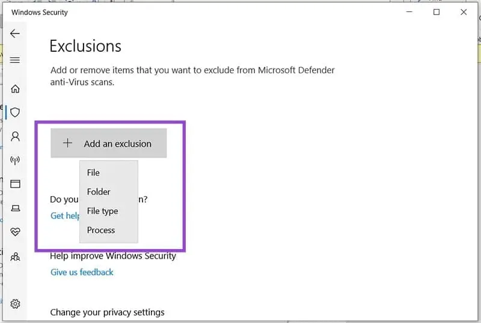Maximize the Windows Security window
The height and width of the screenshot is (323, 481).
437,12
